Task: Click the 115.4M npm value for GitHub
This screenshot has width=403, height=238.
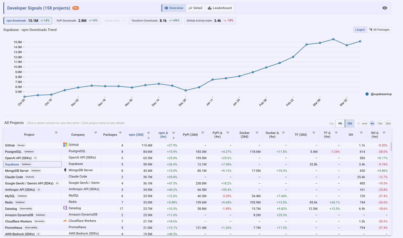Action: click(146, 145)
